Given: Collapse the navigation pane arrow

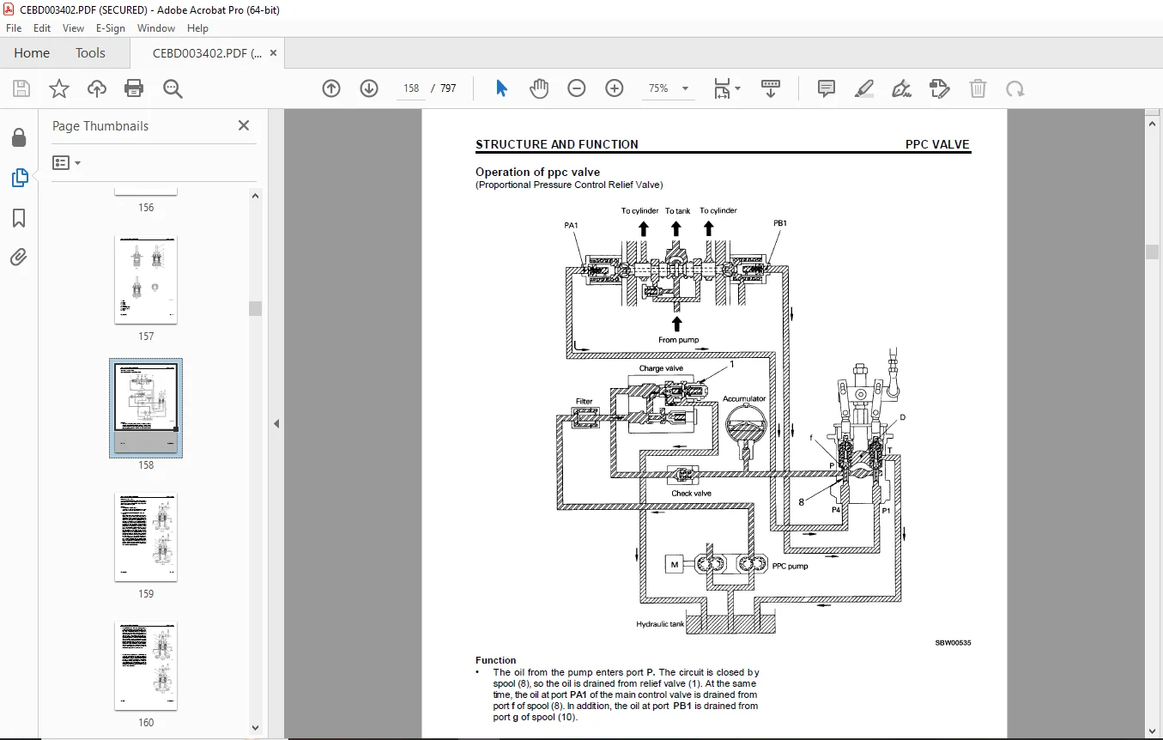Looking at the screenshot, I should (276, 423).
